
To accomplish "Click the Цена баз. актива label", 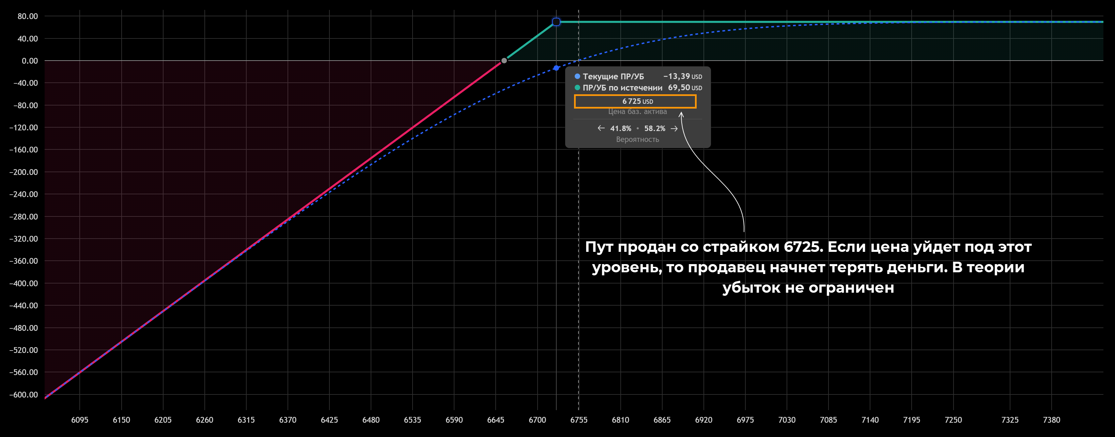I will tap(637, 112).
